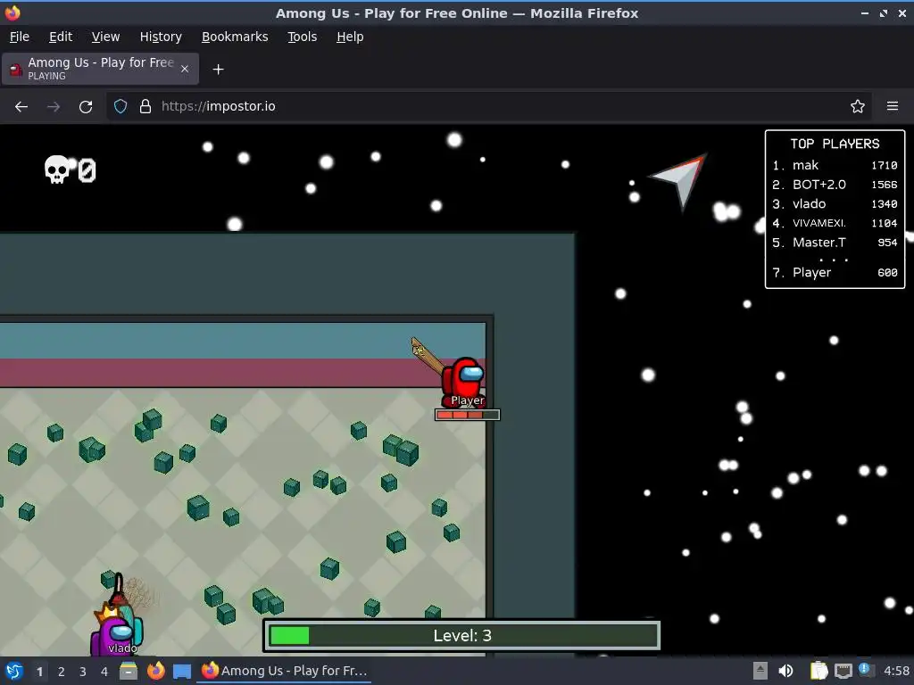914x685 pixels.
Task: Click the Among Us taskbar window button
Action: [284, 671]
